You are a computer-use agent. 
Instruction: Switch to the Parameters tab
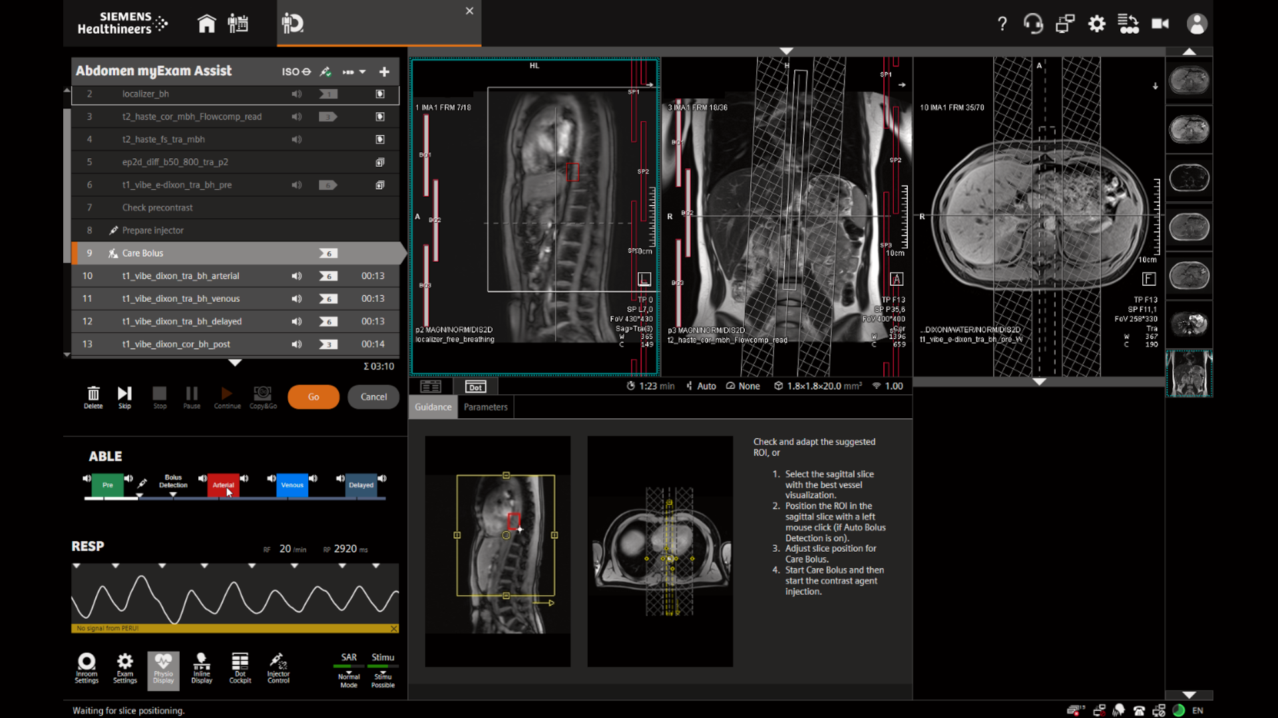(485, 407)
